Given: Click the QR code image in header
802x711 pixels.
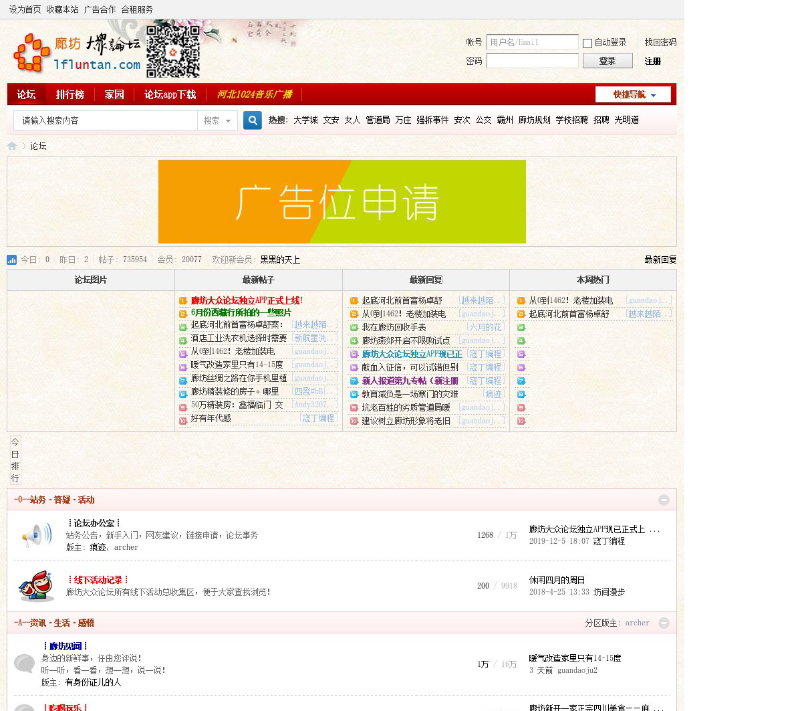Looking at the screenshot, I should pos(173,52).
